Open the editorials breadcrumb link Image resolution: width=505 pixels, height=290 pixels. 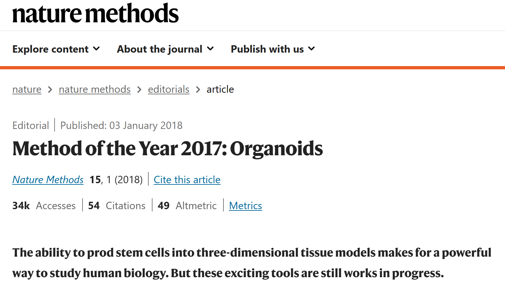click(x=169, y=89)
